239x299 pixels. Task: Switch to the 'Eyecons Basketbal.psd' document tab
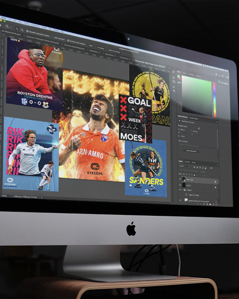tap(74, 47)
